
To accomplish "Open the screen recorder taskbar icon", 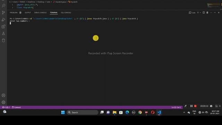I will 146,112.
